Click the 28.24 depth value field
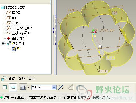 pos(42,87)
